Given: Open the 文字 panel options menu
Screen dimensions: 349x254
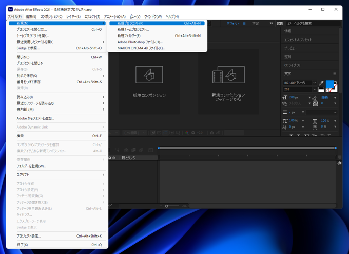Looking at the screenshot, I should [334, 74].
